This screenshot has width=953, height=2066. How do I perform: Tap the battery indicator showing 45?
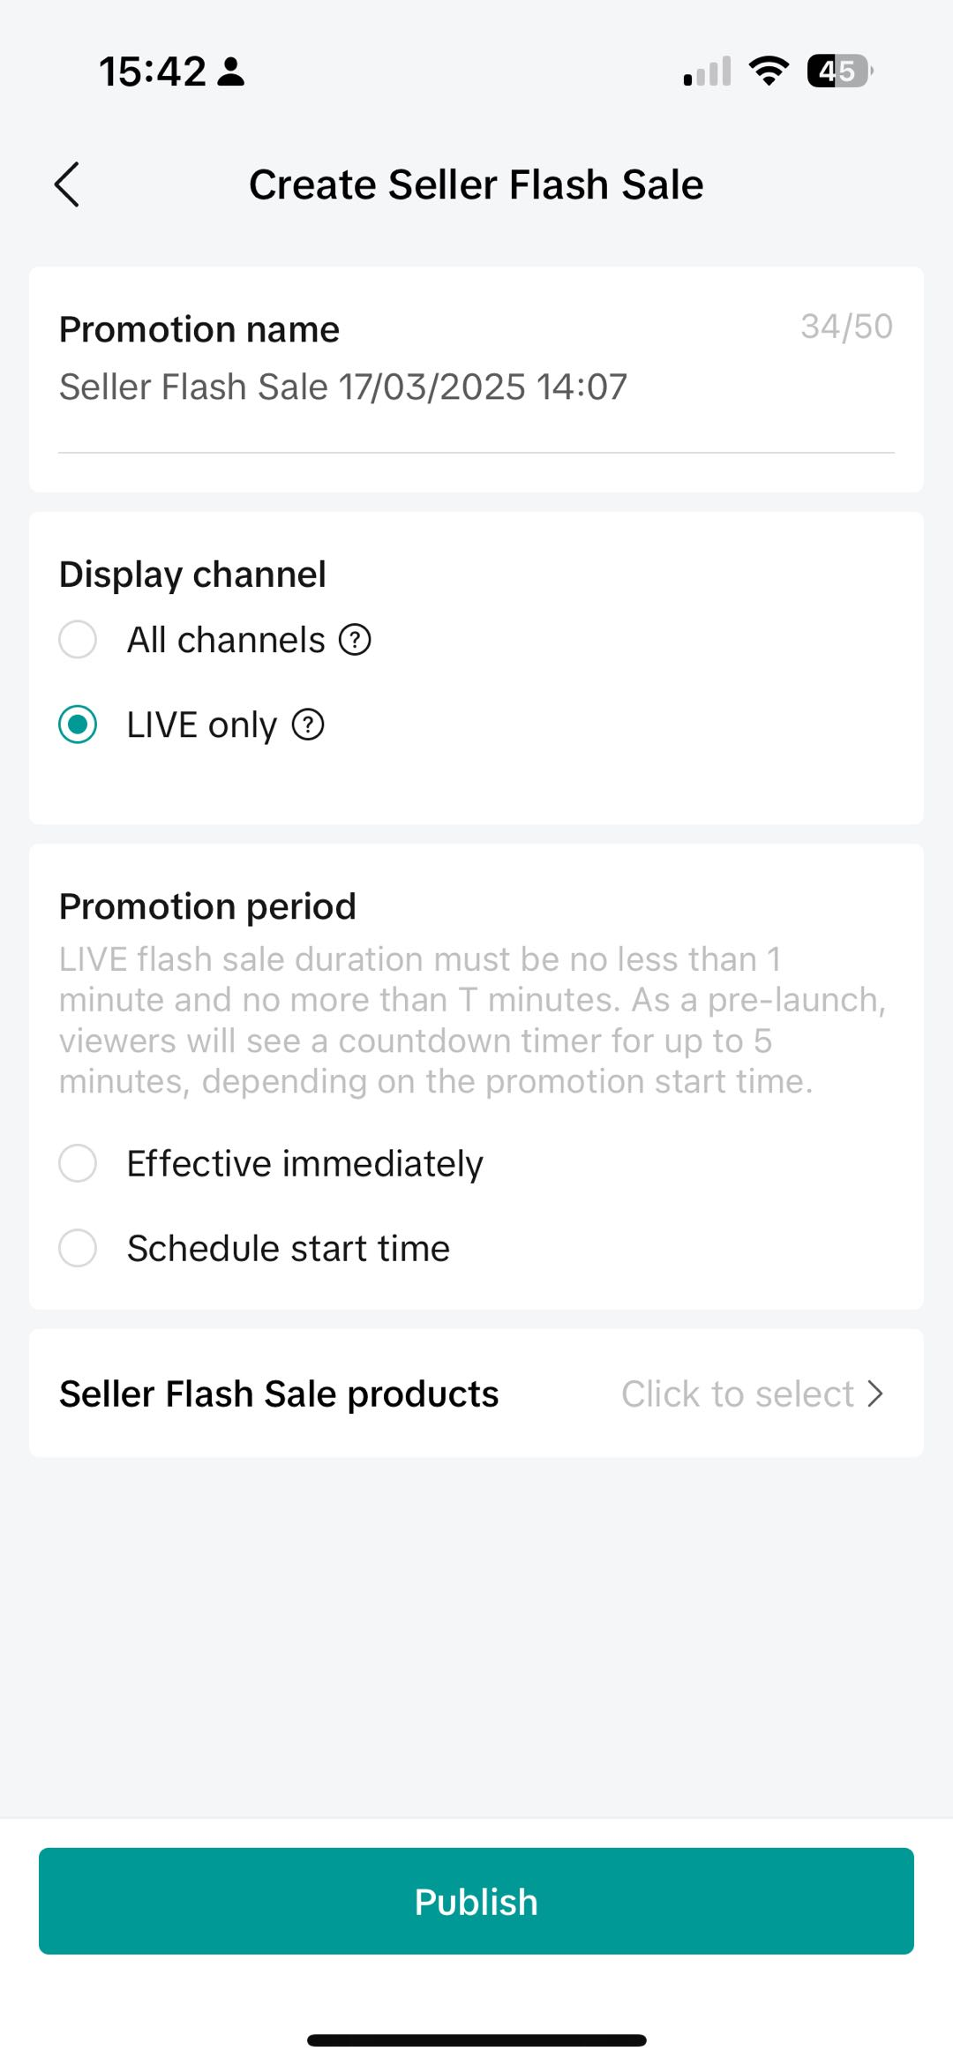click(839, 71)
